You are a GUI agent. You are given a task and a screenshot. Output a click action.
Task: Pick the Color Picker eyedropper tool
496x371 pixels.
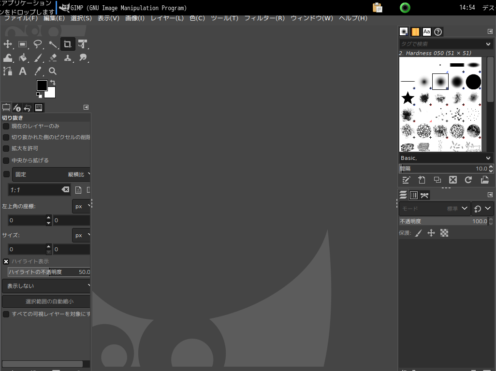[x=38, y=71]
